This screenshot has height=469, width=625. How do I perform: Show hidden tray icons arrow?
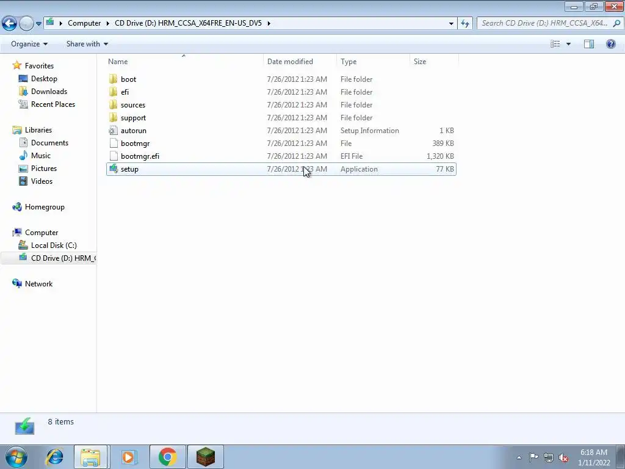[x=519, y=457]
